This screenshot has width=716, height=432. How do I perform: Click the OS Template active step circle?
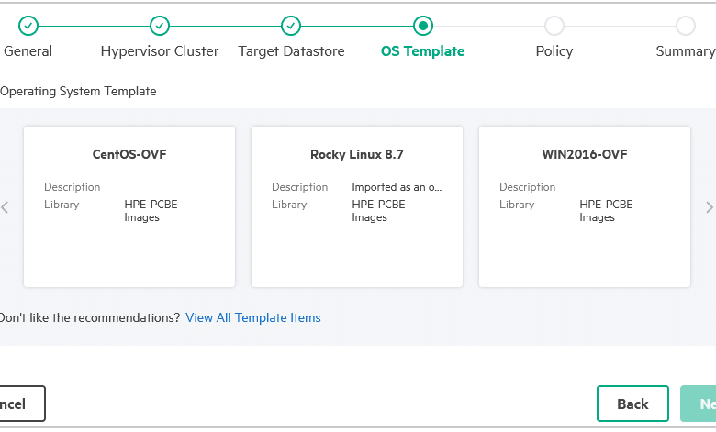pyautogui.click(x=422, y=26)
